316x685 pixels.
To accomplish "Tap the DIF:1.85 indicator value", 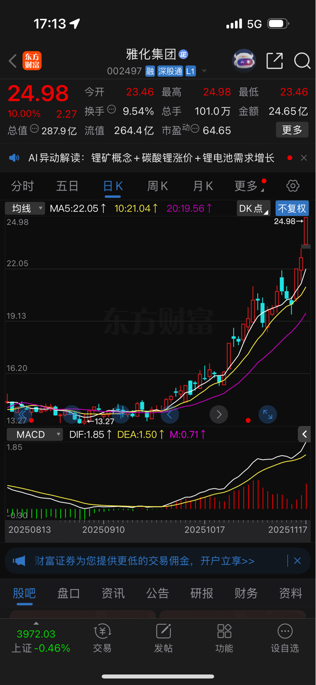I will tap(90, 434).
